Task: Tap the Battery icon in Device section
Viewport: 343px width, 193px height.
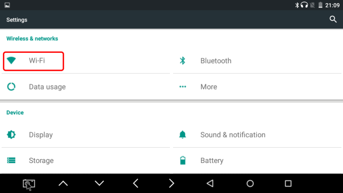Action: coord(183,160)
